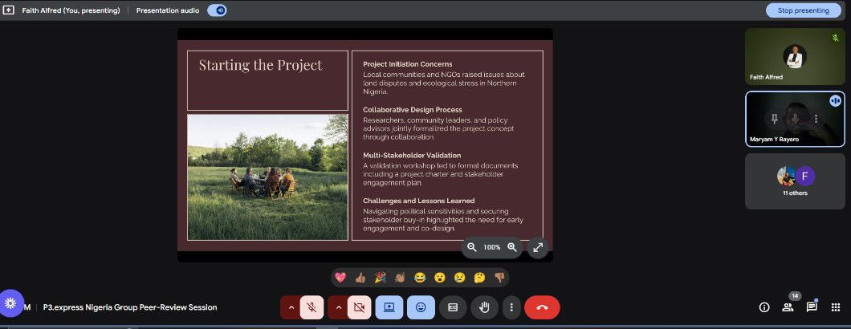Click the present screen button
This screenshot has height=329, width=851.
click(389, 307)
